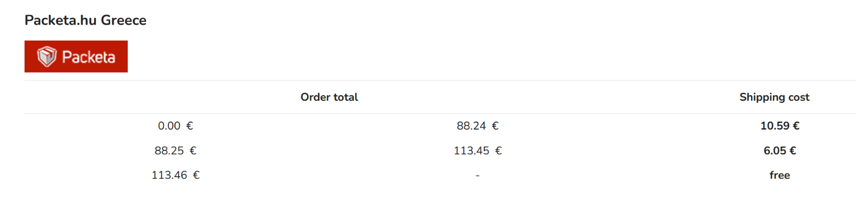Screen dimensions: 856x208
Task: Click the euro sign after 88.25
Action: pos(193,150)
